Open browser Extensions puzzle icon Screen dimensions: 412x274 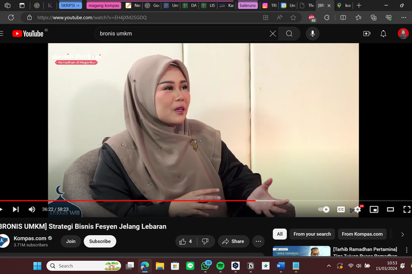[x=327, y=18]
